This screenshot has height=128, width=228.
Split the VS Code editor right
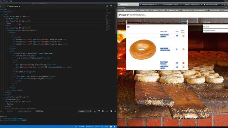coord(111,6)
